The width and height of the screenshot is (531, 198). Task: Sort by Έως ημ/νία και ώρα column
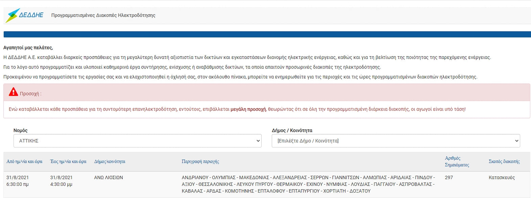68,162
